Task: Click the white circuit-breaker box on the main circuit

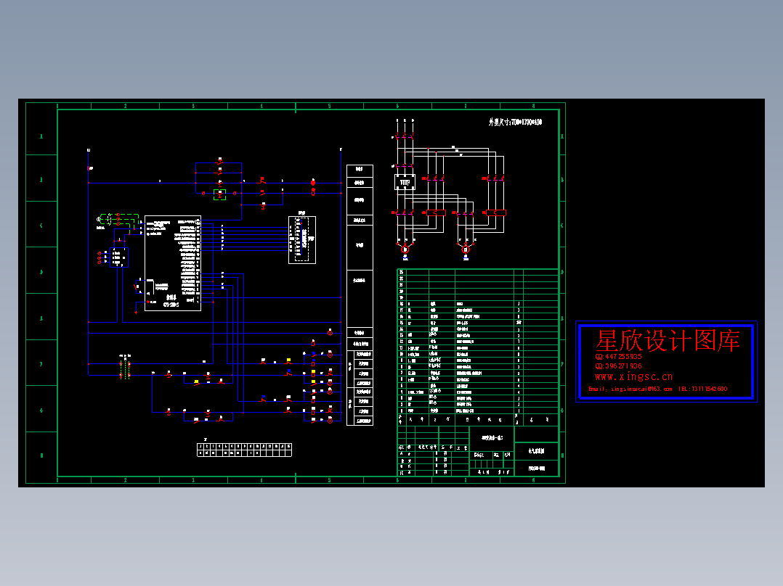Action: pos(405,182)
